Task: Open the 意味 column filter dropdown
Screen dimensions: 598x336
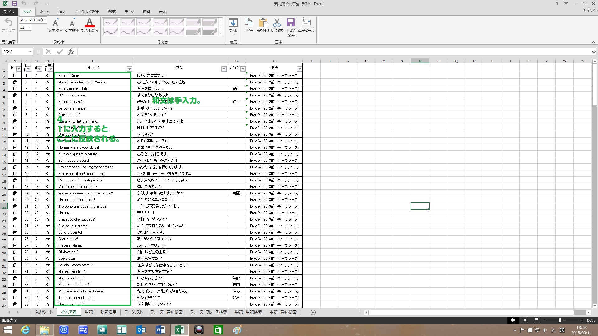Action: click(224, 69)
